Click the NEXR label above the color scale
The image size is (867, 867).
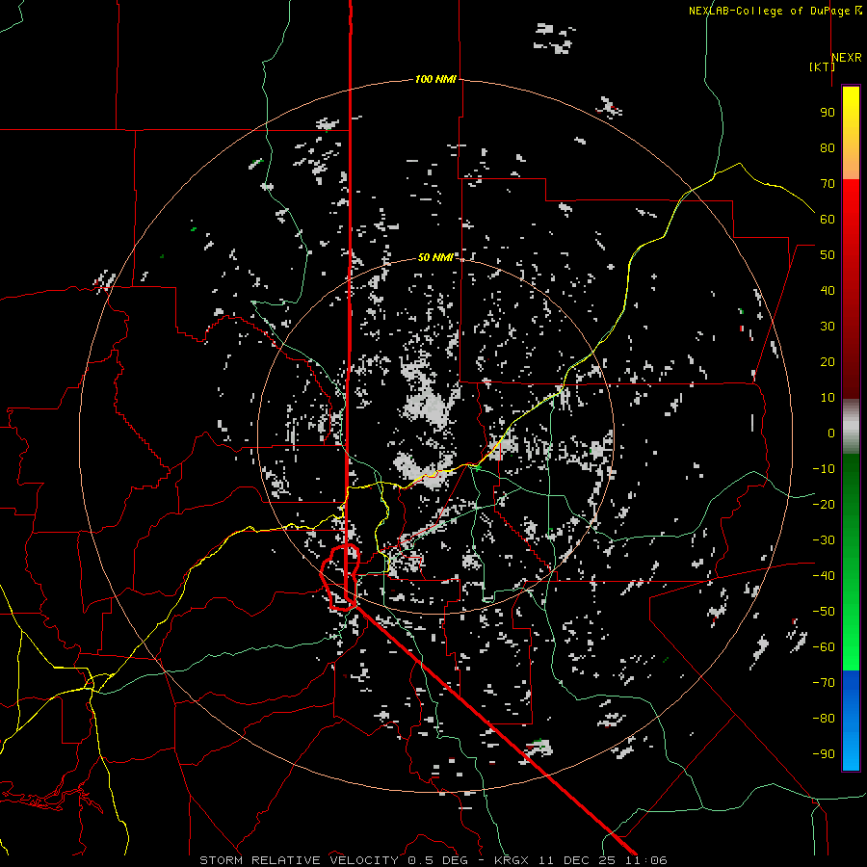(847, 58)
